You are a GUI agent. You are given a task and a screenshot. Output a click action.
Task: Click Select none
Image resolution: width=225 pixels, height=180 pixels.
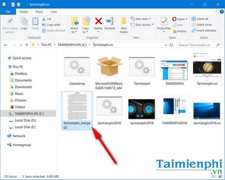pyautogui.click(x=202, y=25)
